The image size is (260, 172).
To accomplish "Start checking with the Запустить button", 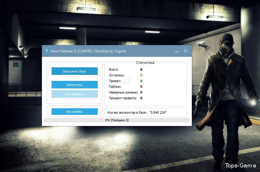I will [x=75, y=85].
